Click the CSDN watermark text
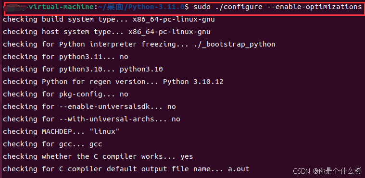Image resolution: width=365 pixels, height=178 pixels. [327, 171]
